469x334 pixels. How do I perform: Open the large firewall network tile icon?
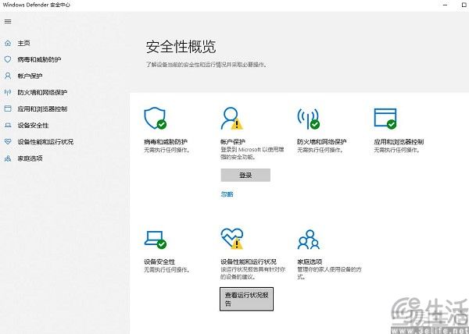point(309,119)
